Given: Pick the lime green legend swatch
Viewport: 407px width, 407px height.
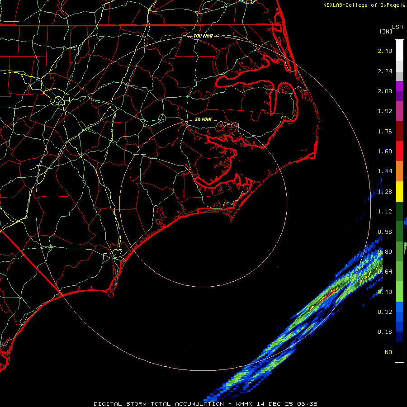Looking at the screenshot, I should [x=399, y=292].
